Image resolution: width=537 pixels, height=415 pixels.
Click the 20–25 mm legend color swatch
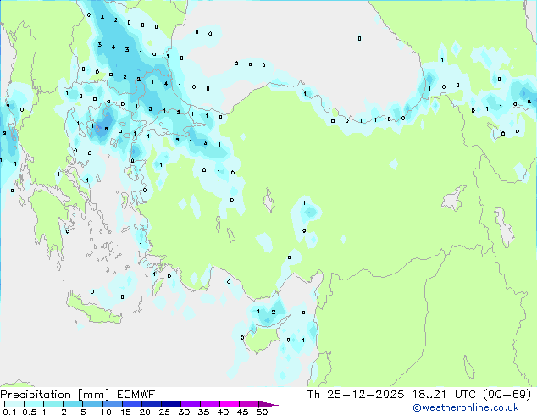pyautogui.click(x=151, y=404)
